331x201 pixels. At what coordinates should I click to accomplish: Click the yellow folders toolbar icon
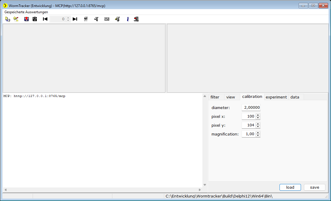[16, 19]
